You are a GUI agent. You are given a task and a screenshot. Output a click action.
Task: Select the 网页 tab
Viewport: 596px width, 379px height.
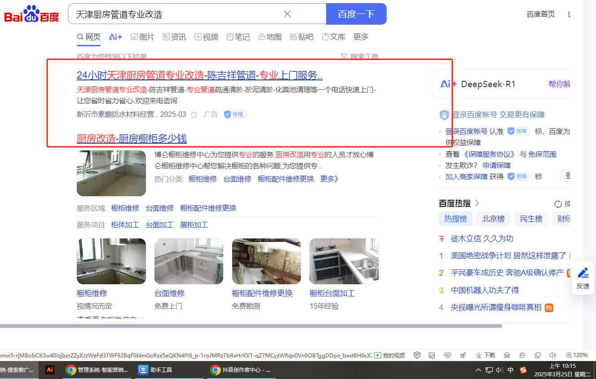pos(88,37)
